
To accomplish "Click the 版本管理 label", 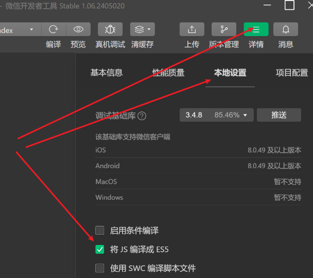I will pos(224,44).
